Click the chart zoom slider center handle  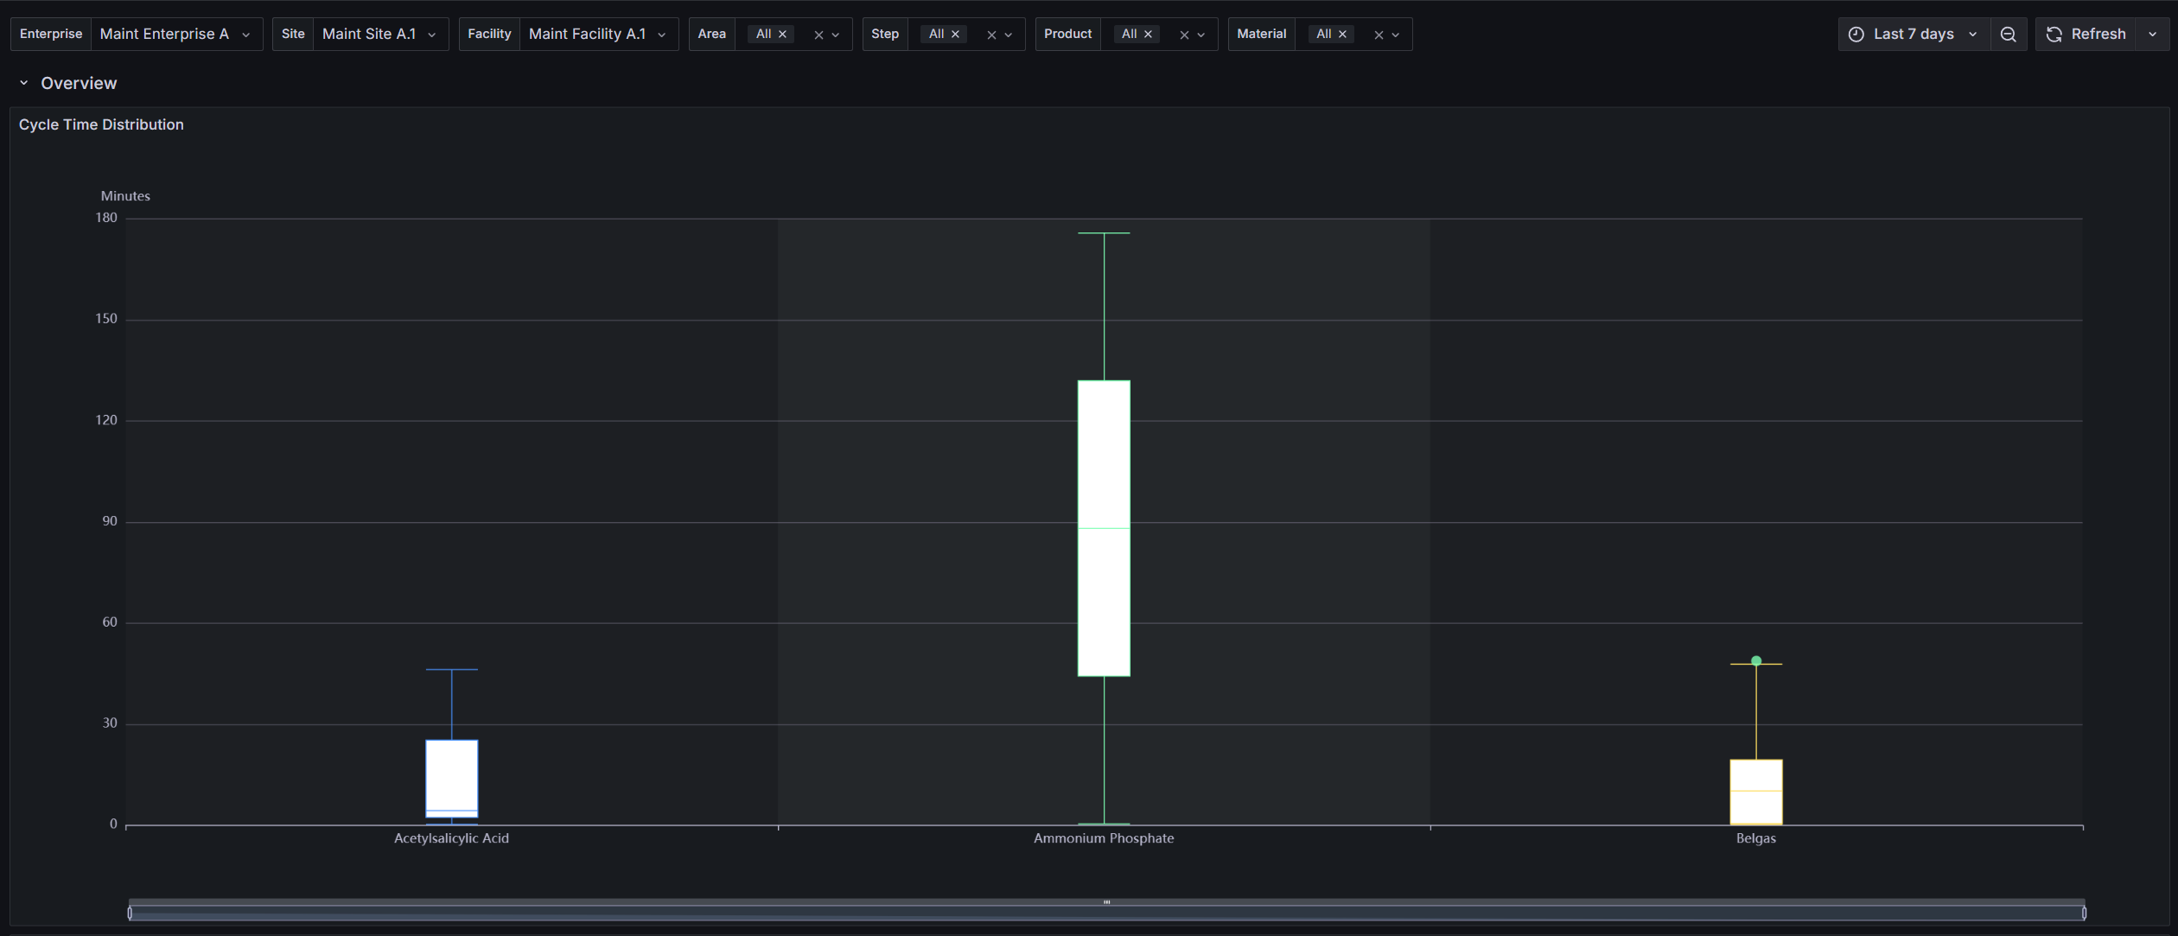click(x=1106, y=902)
